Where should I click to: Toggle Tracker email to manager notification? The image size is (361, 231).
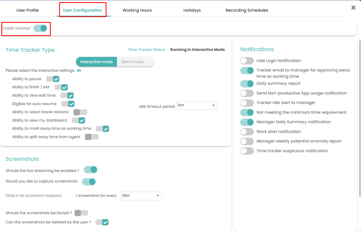click(247, 70)
